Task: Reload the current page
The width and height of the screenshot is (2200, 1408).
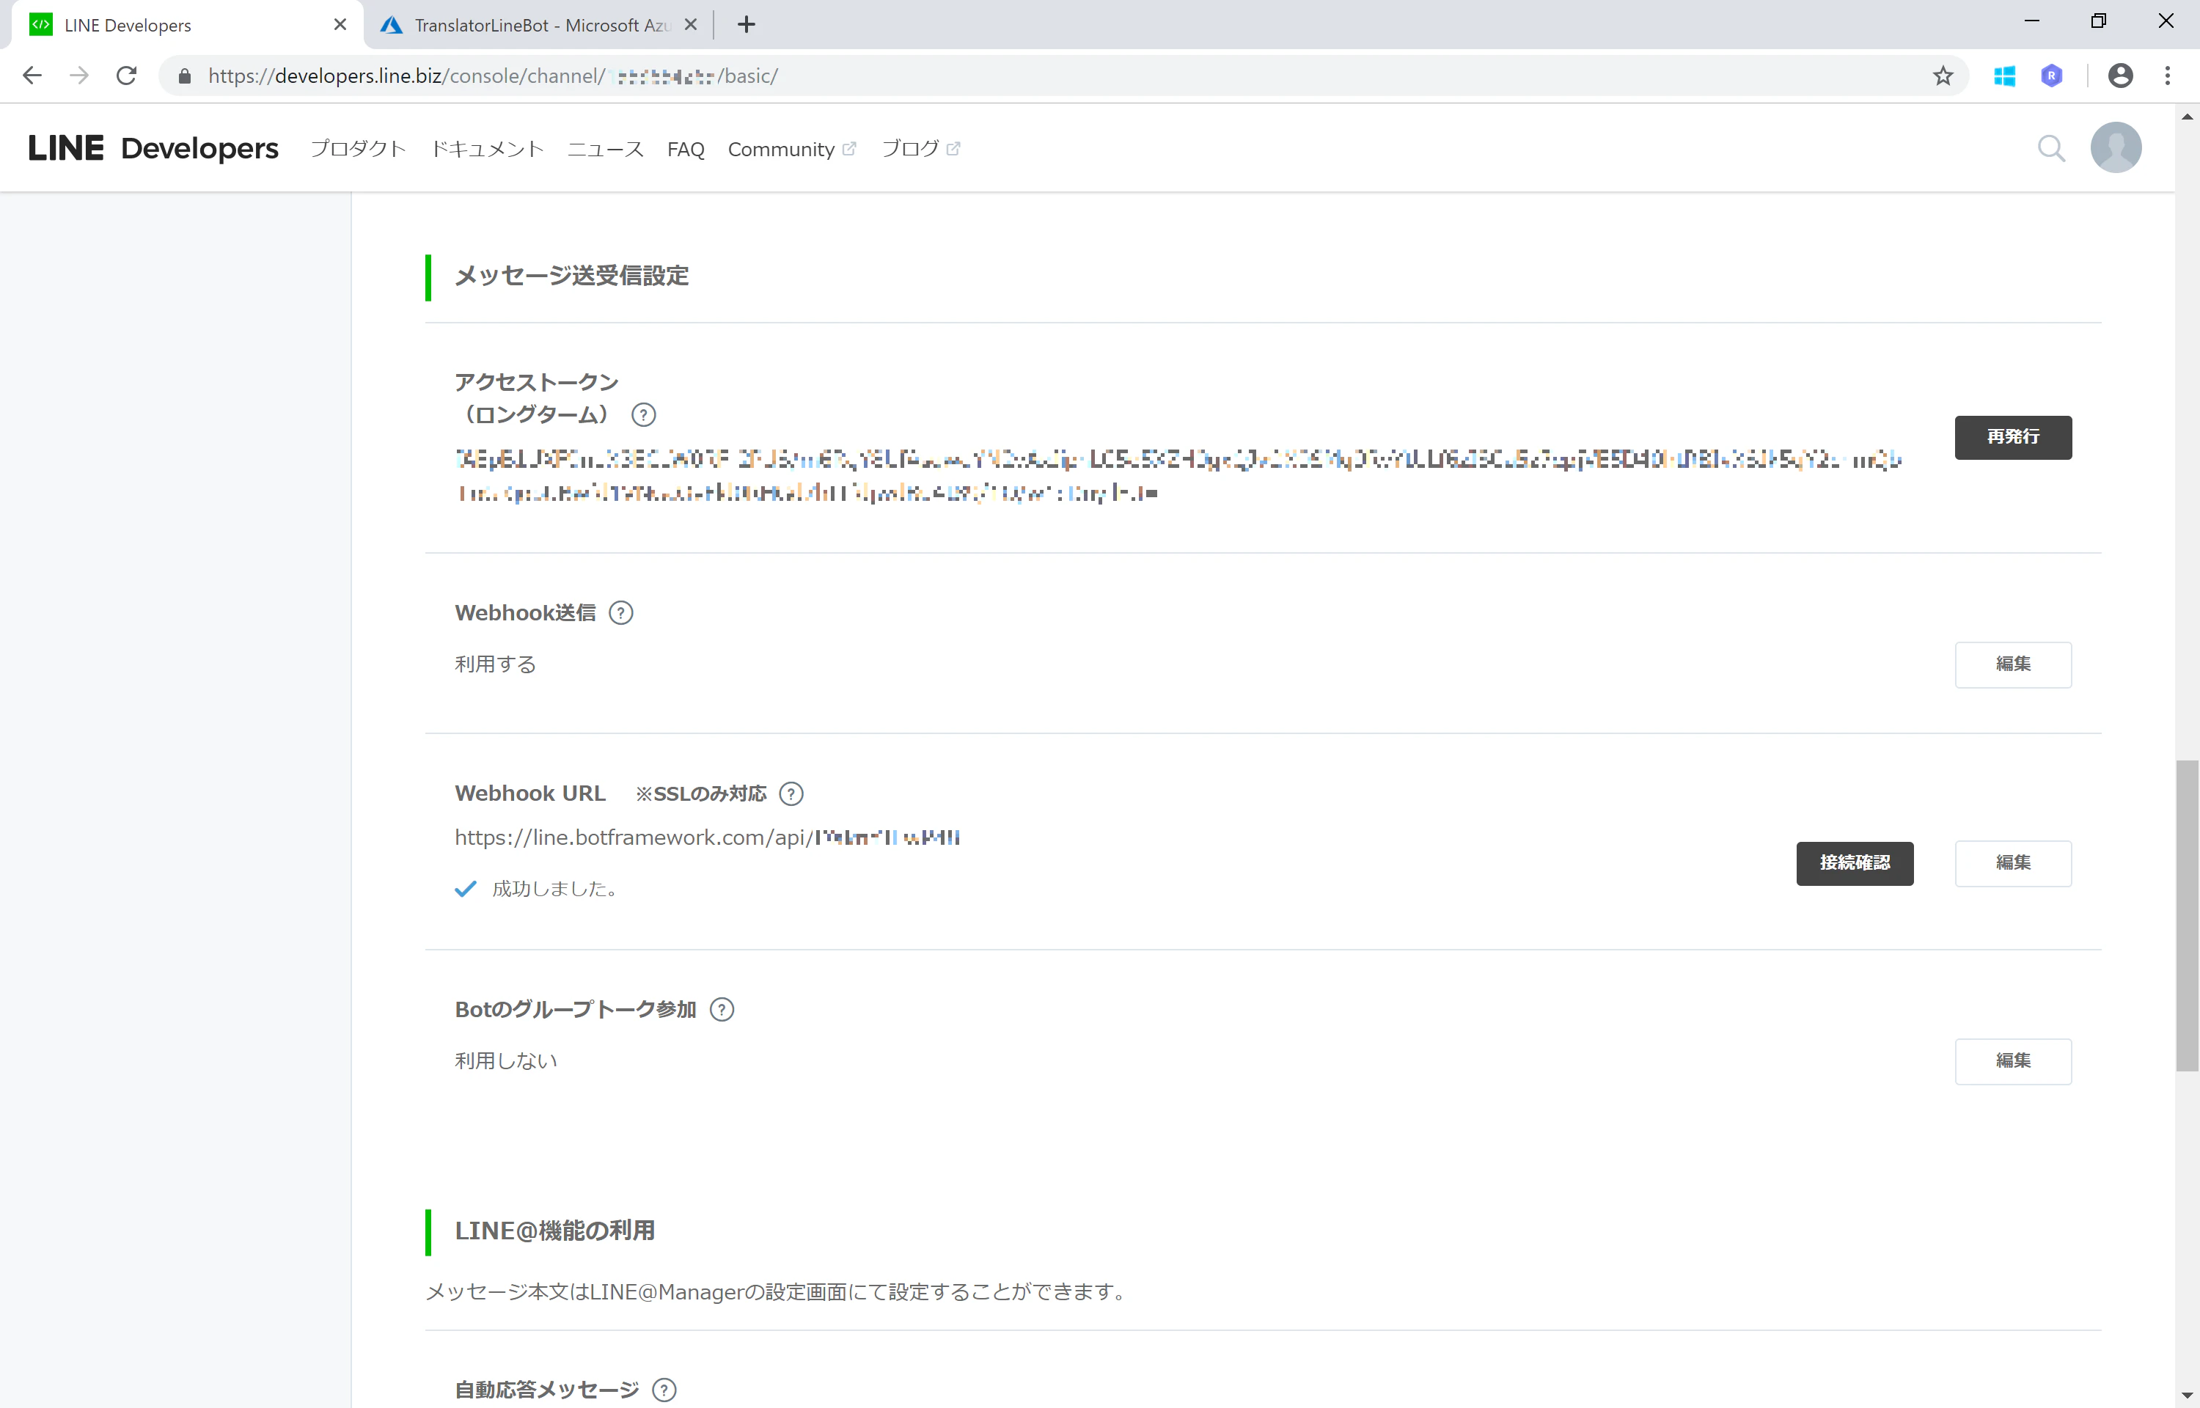Action: [127, 76]
